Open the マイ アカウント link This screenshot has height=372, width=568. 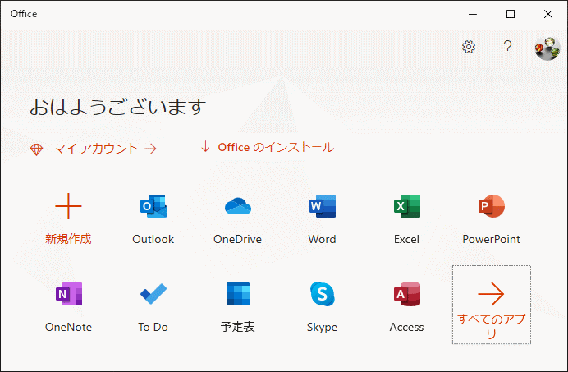93,149
